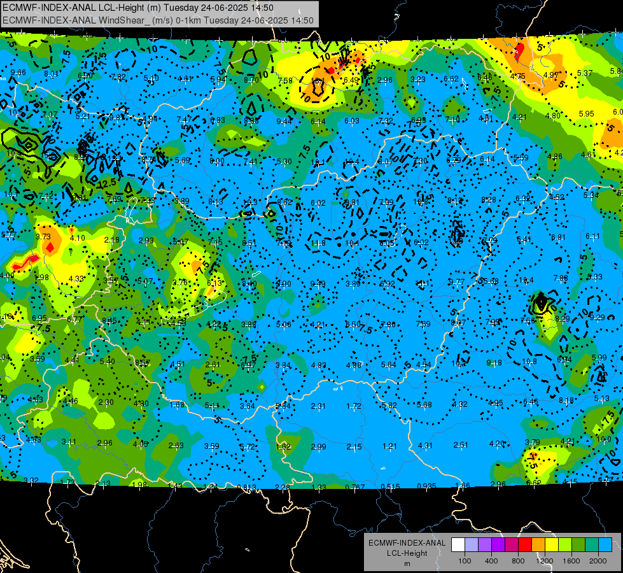The width and height of the screenshot is (623, 573).
Task: Click the sky blue legend swatch
Action: coord(606,544)
